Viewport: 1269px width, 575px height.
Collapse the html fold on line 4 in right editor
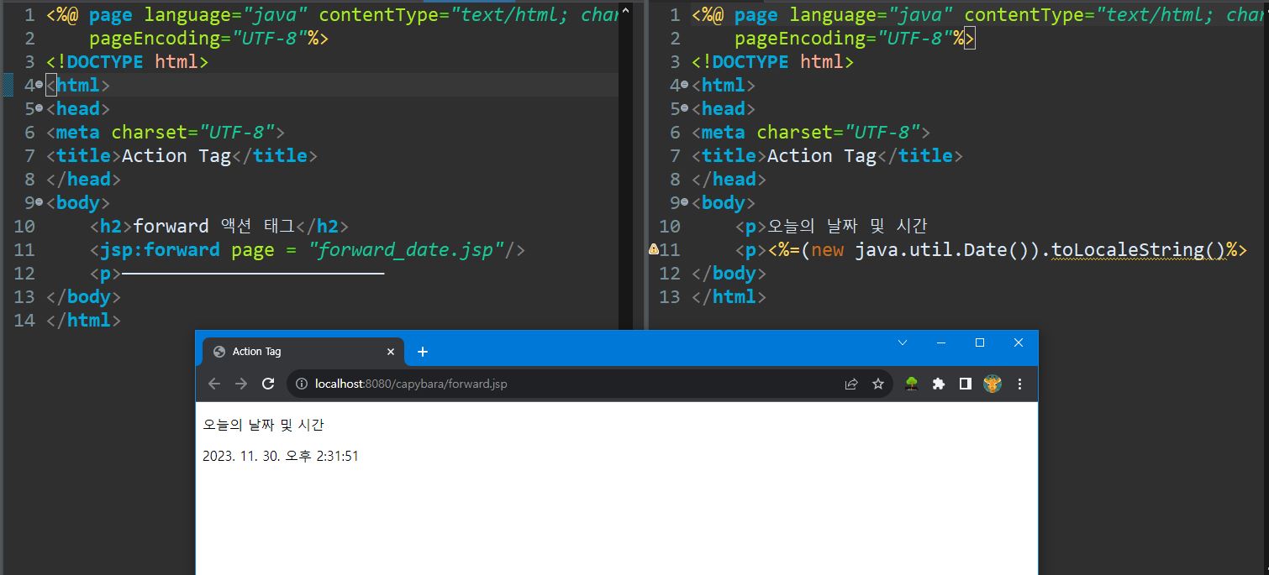tap(685, 85)
